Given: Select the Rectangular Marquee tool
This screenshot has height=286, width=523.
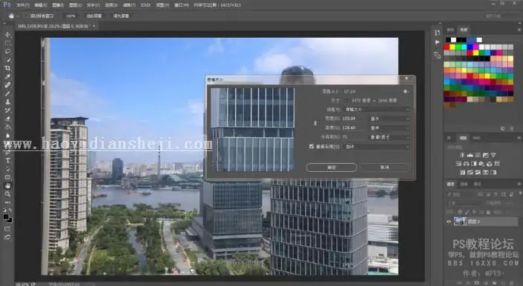Looking at the screenshot, I should 7,43.
